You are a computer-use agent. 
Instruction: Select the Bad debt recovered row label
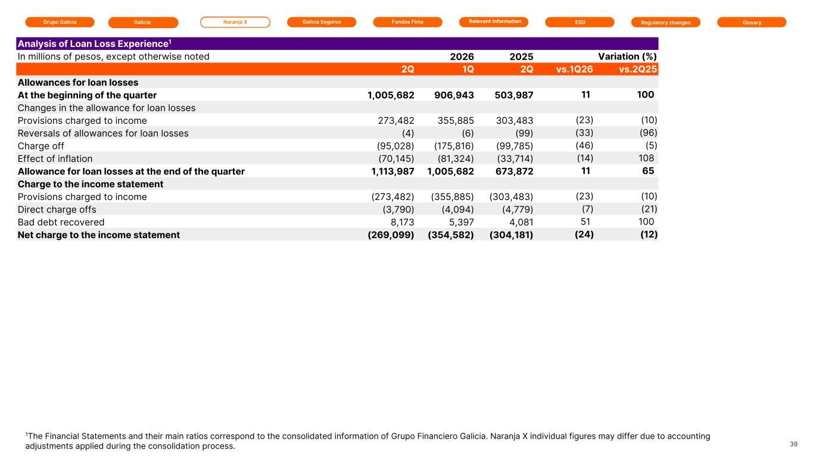(61, 222)
